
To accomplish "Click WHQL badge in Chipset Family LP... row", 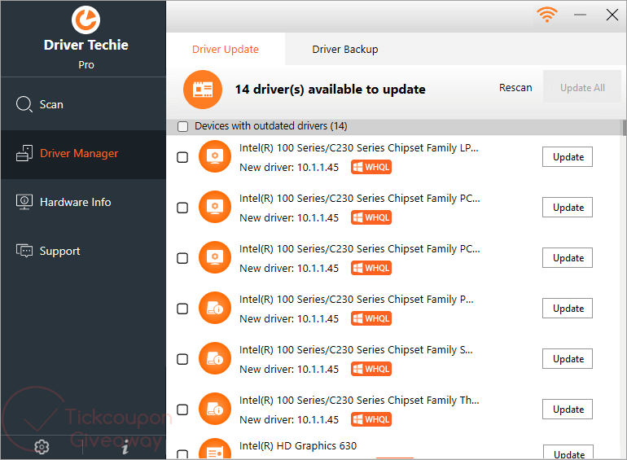I will click(371, 167).
